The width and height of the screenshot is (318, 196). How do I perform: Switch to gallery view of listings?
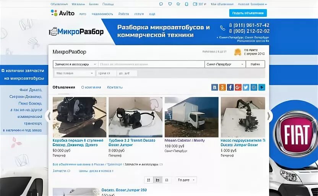(167, 180)
